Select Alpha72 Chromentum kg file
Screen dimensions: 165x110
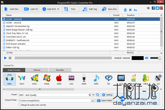(x=81, y=26)
